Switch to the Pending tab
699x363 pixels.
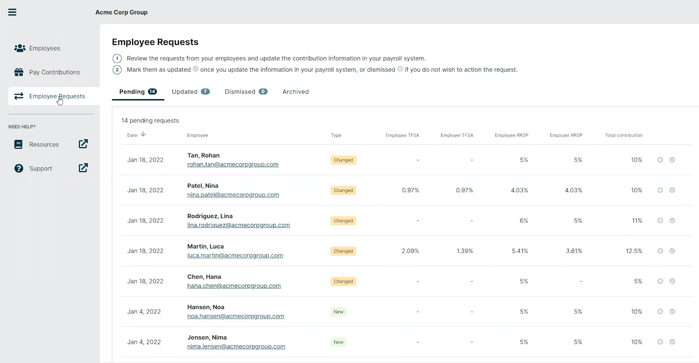pyautogui.click(x=138, y=92)
